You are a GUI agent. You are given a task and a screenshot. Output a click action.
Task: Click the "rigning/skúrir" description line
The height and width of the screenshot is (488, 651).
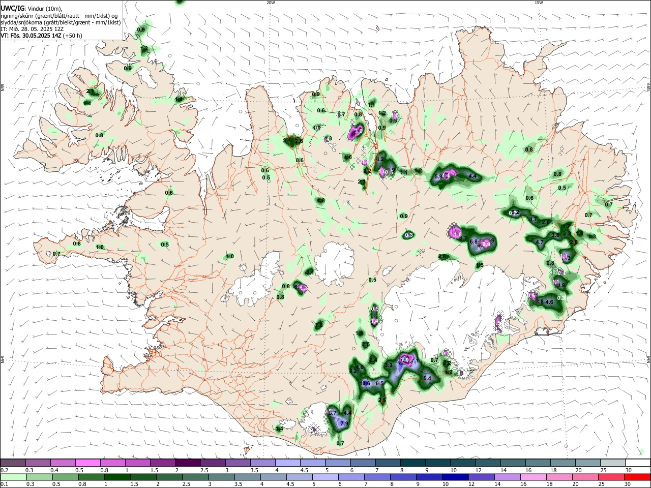59,16
